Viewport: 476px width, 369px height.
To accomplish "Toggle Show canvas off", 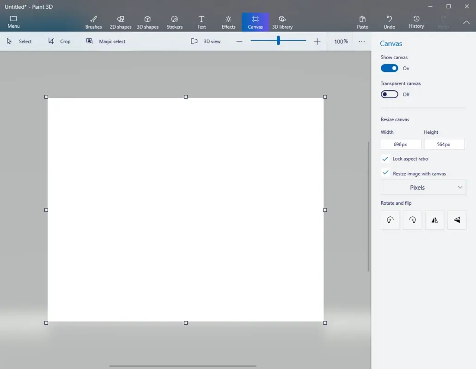I will [x=389, y=68].
